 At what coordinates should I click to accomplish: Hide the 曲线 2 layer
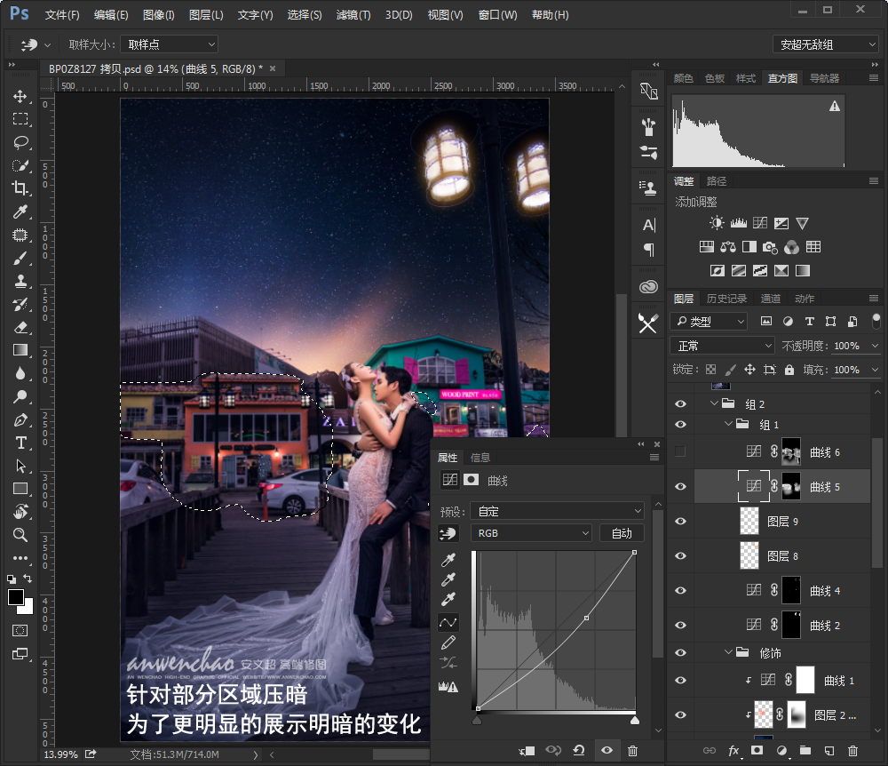coord(681,625)
